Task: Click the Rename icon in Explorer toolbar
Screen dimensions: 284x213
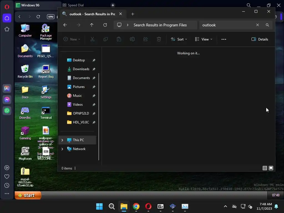Action: pos(132,39)
